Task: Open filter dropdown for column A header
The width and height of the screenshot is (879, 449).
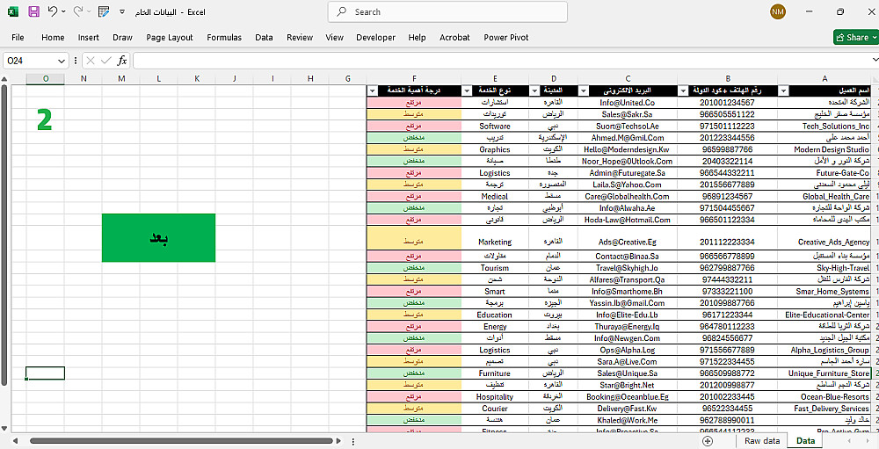Action: pyautogui.click(x=784, y=91)
